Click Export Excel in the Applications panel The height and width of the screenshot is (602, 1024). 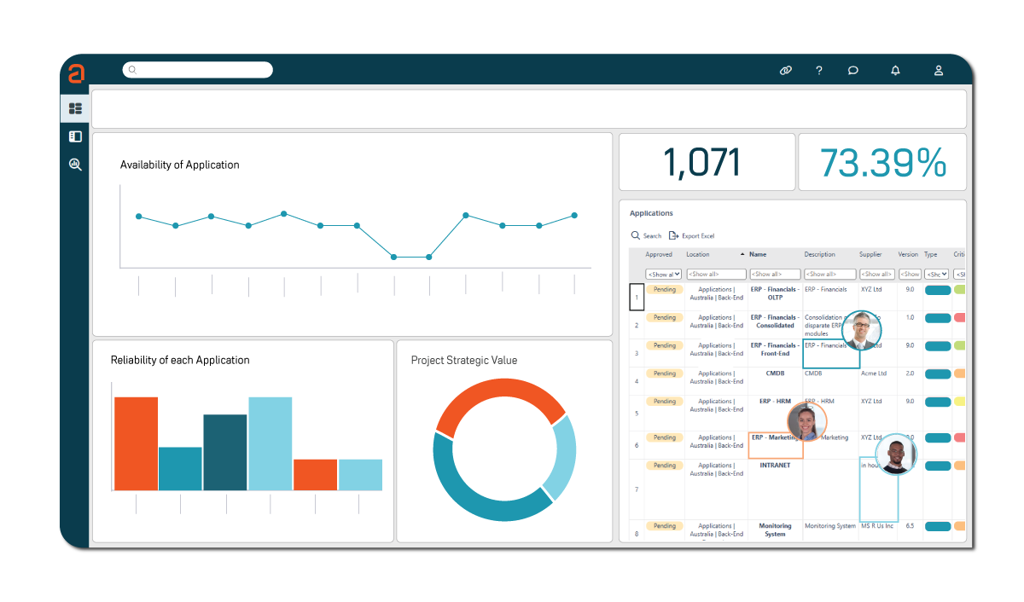[692, 236]
